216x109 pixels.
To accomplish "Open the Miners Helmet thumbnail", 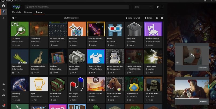I will 77,56.
